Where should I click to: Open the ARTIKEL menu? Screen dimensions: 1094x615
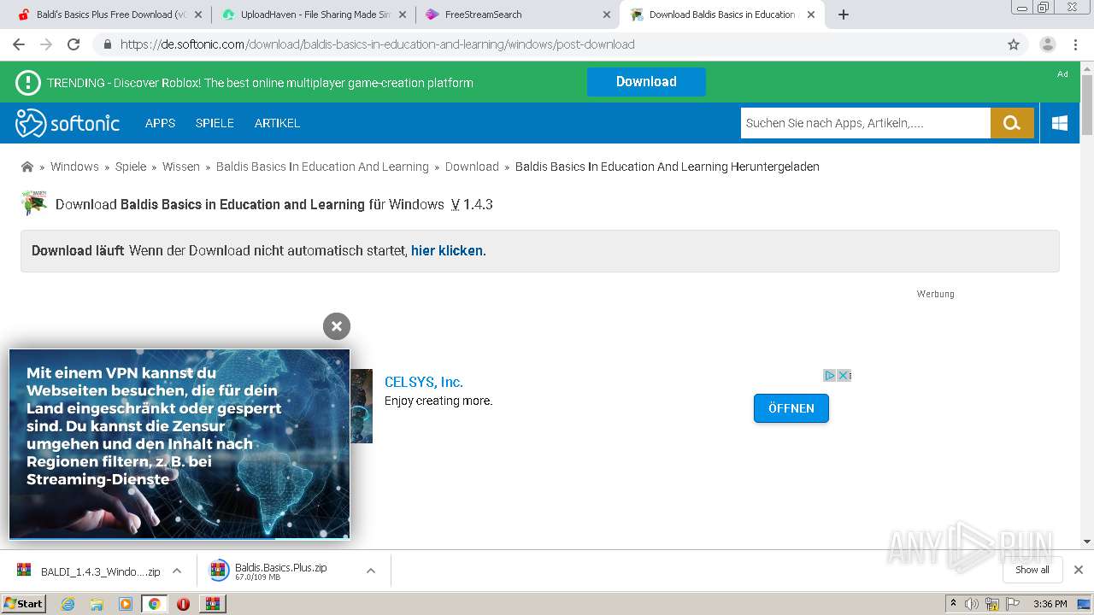[x=277, y=123]
